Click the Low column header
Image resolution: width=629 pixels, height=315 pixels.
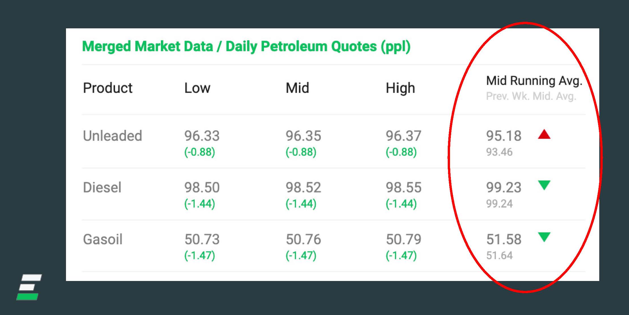click(x=197, y=88)
